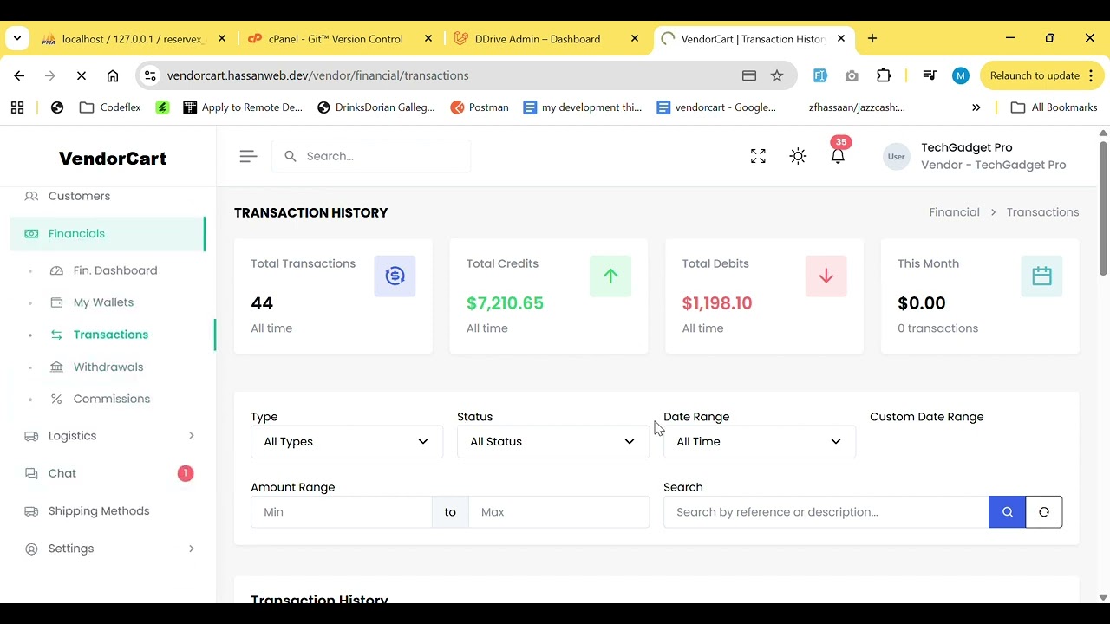The height and width of the screenshot is (624, 1110).
Task: Click the Customers people icon in sidebar
Action: coord(31,196)
